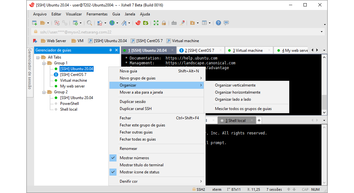Viewport: 354px width, 193px height.
Task: Open dropdown arrow beside font icon
Action: pos(129,23)
